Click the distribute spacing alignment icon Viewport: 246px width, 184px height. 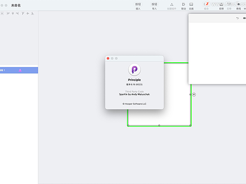pos(2,14)
